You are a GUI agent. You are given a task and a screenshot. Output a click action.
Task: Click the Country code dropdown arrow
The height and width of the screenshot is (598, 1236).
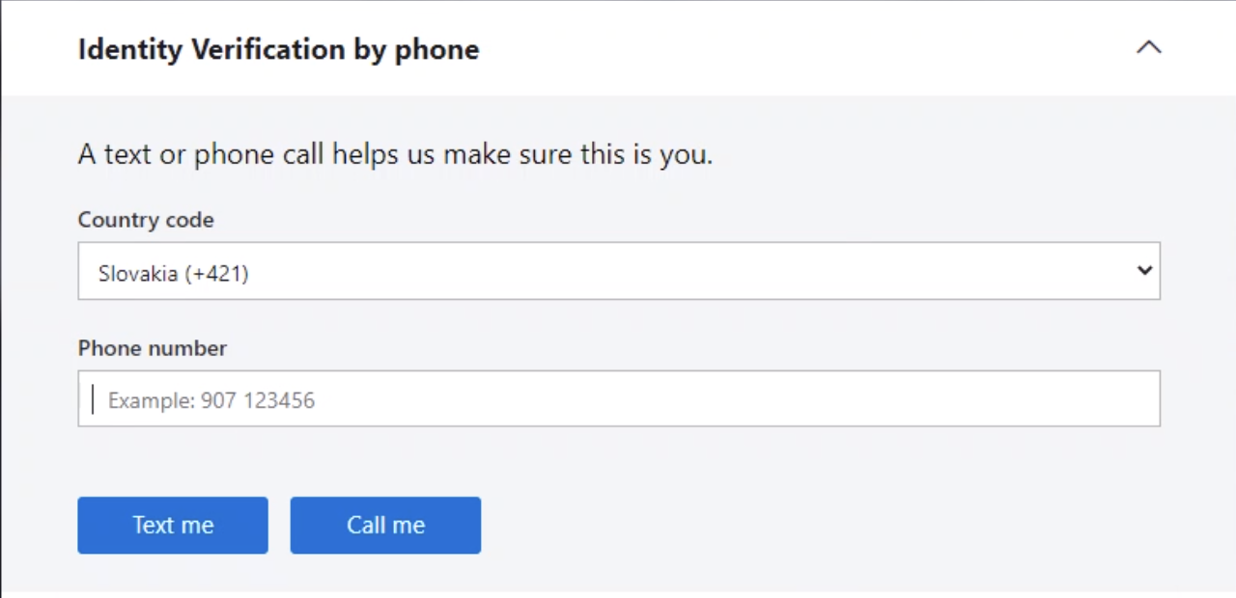pos(1144,271)
